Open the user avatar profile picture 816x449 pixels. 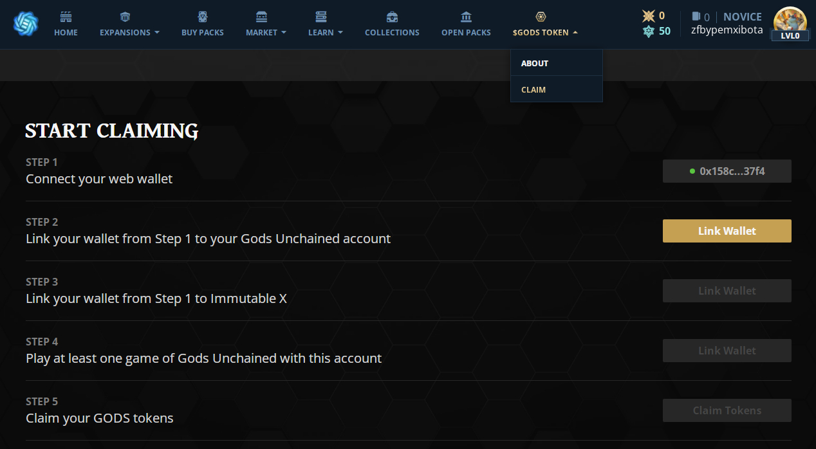click(790, 22)
